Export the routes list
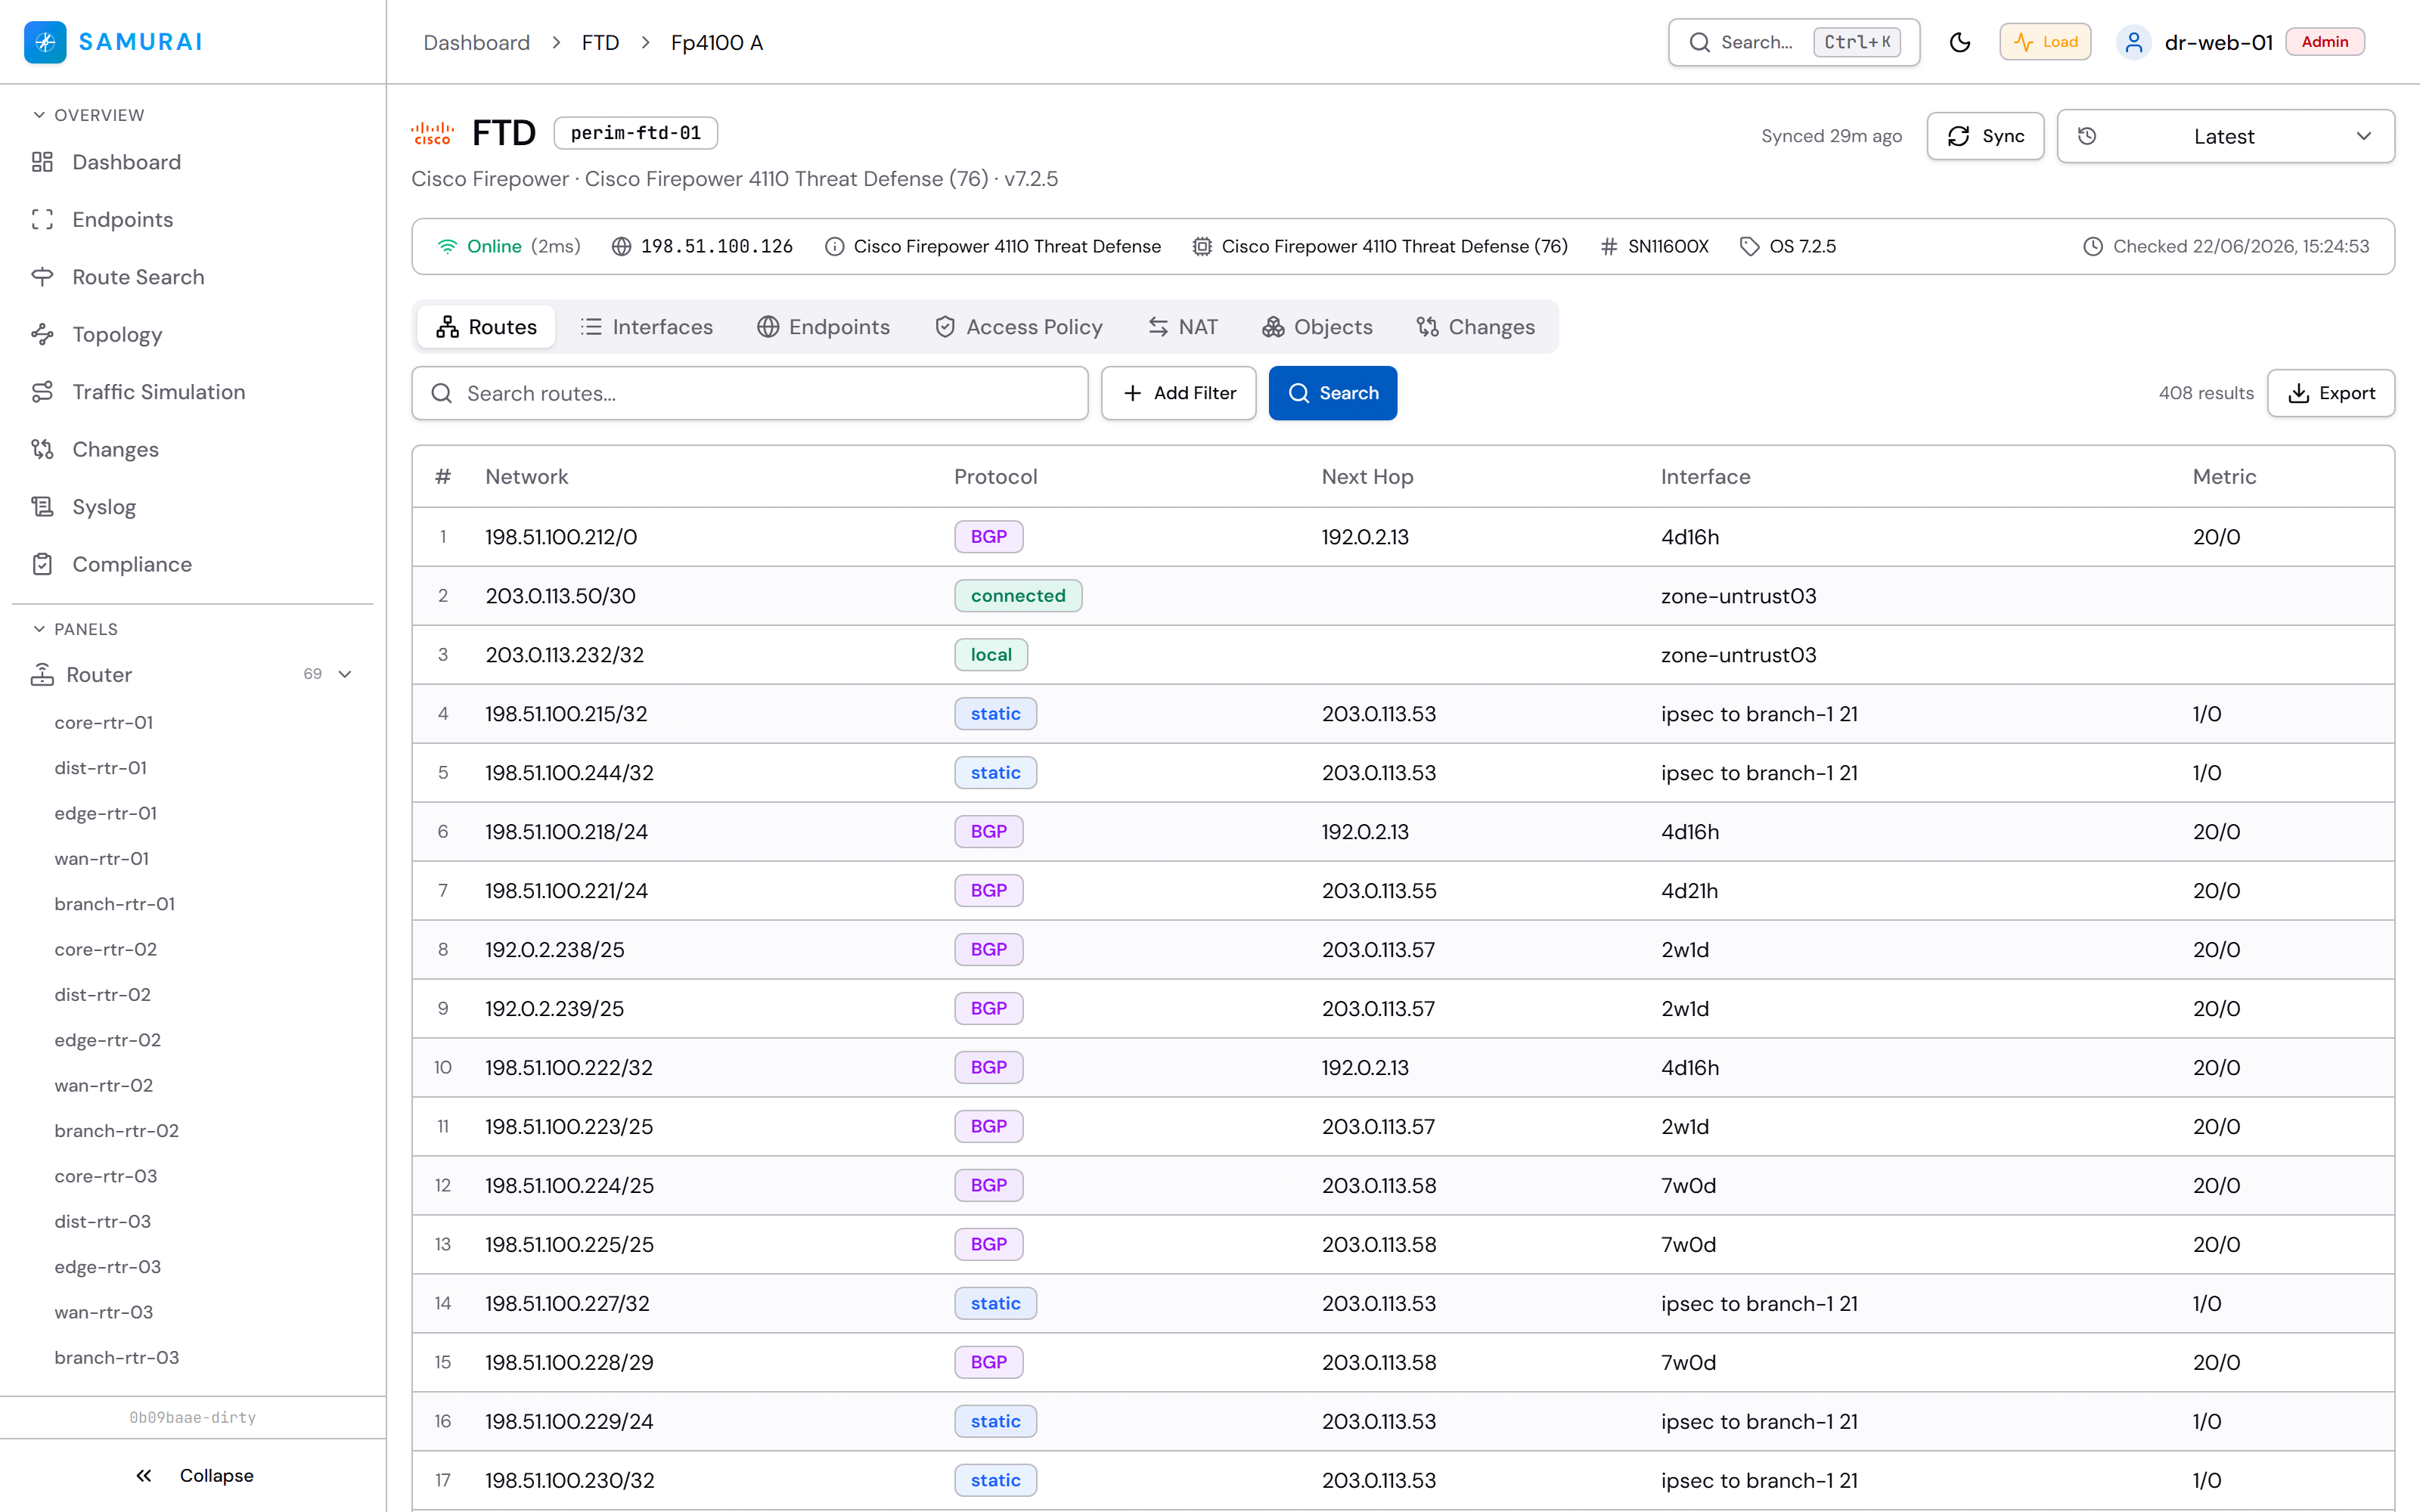 pos(2330,393)
